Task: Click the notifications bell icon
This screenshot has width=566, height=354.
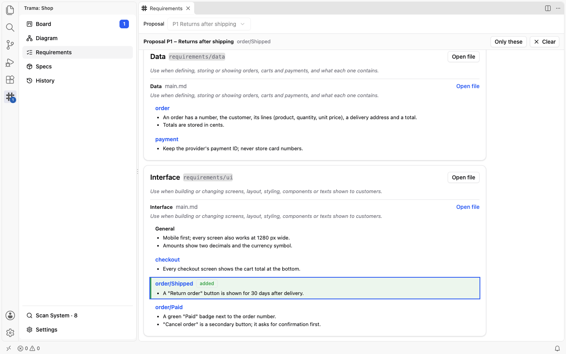Action: point(557,348)
